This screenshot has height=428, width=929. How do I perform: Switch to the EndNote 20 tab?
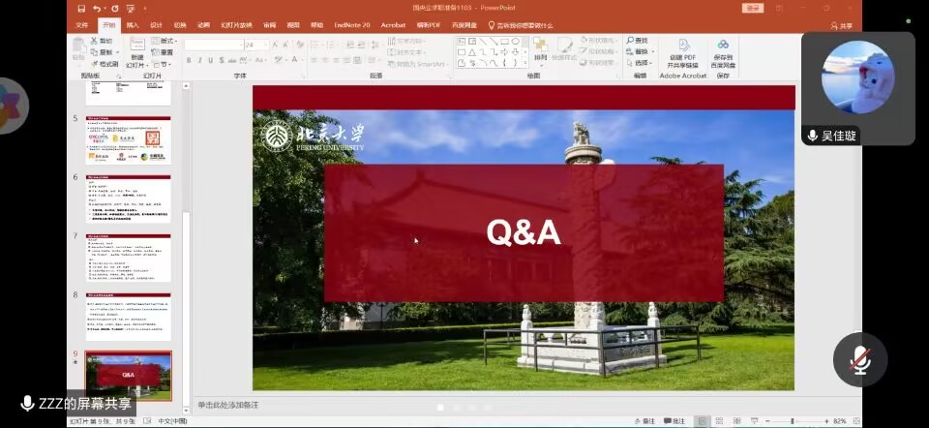point(352,25)
